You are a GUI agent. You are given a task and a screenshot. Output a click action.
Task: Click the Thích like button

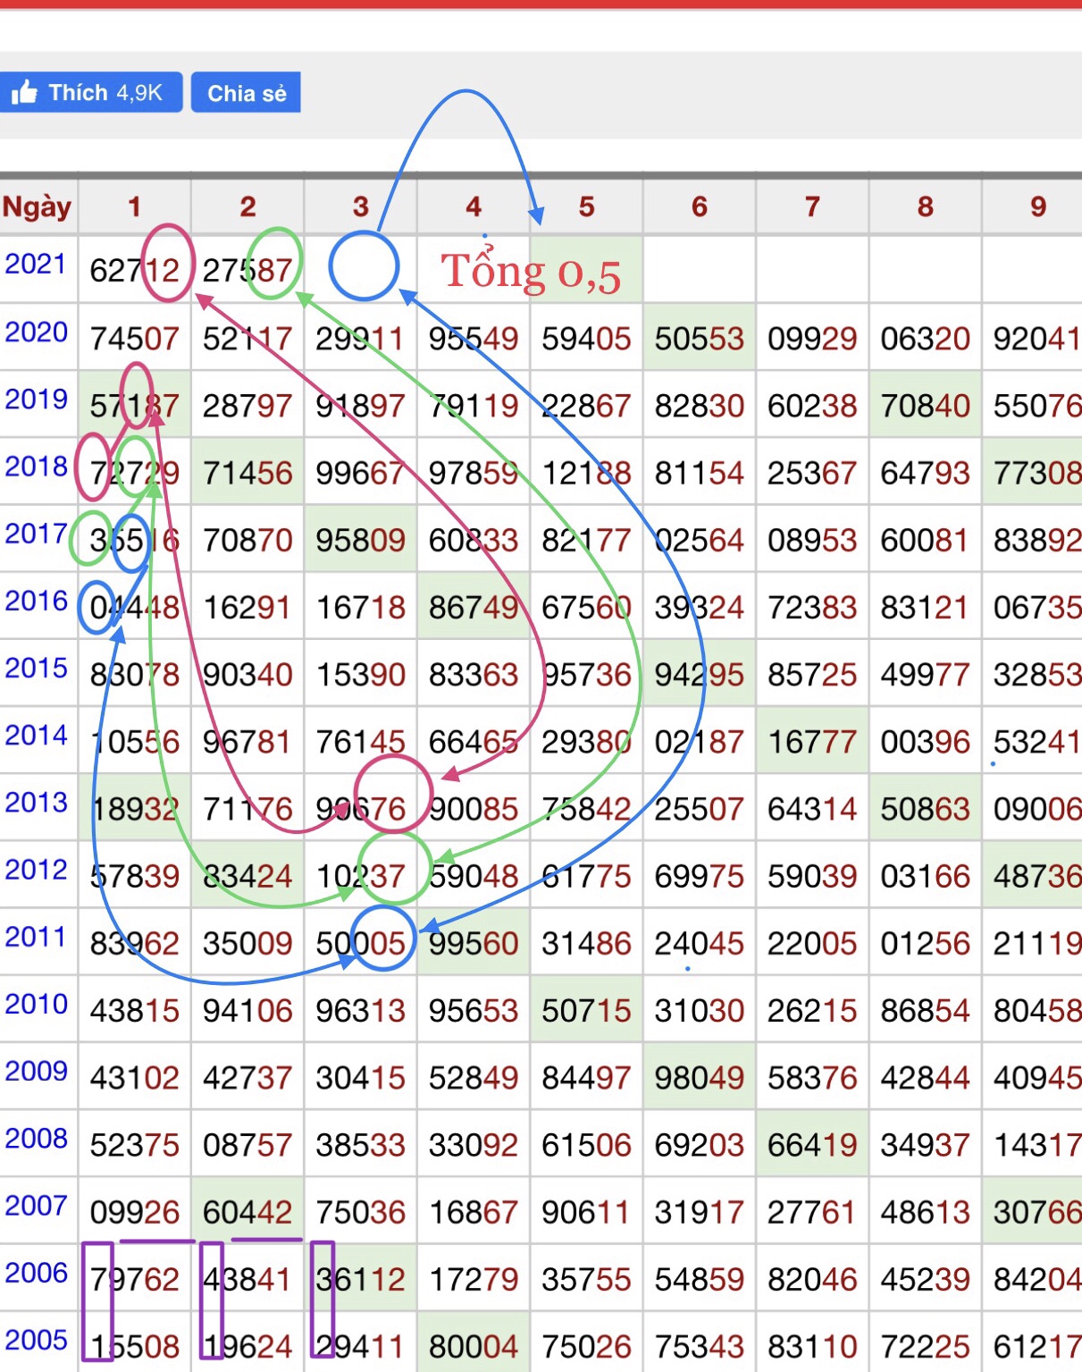[x=90, y=93]
